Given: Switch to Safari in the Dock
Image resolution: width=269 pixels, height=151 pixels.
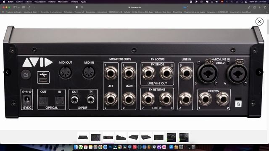Looking at the screenshot, I should point(105,147).
